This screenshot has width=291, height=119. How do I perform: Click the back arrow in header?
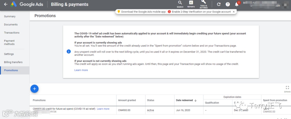tap(6, 4)
